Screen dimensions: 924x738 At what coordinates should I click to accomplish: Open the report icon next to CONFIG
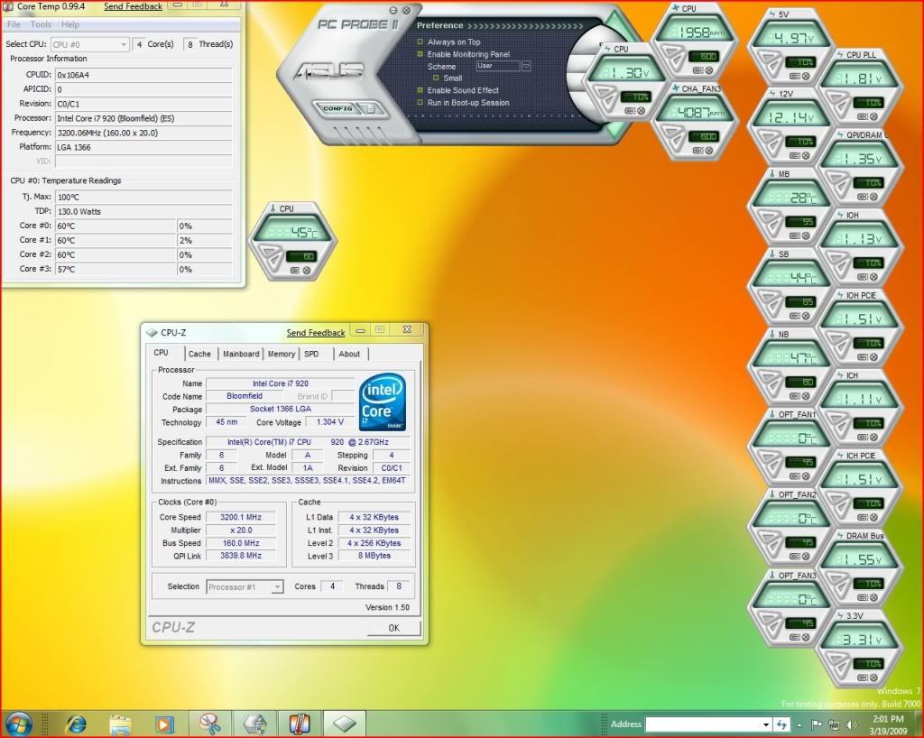click(371, 108)
